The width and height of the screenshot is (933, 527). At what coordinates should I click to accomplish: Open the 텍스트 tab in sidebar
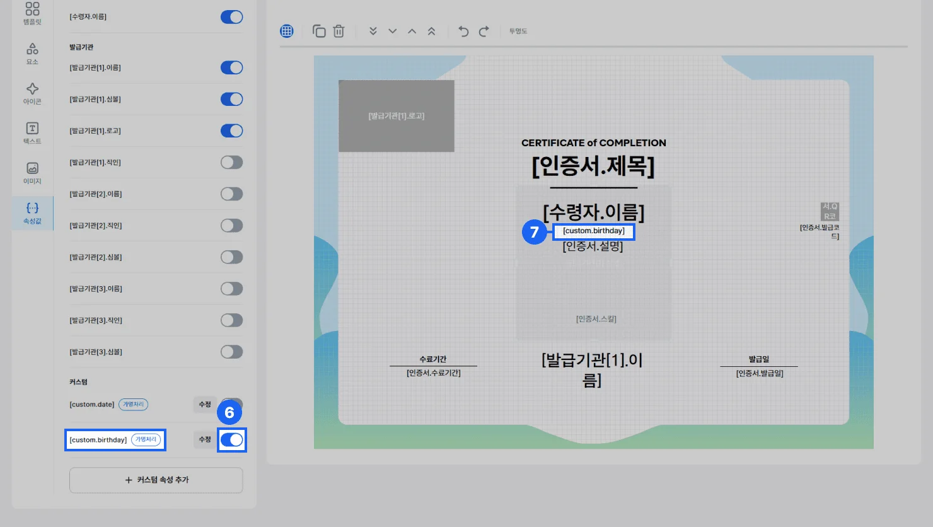click(x=32, y=133)
